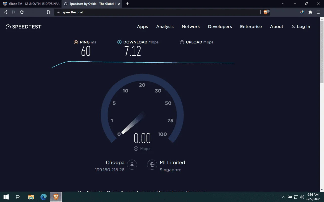Click the download arrow icon
This screenshot has height=202, width=324.
click(119, 42)
